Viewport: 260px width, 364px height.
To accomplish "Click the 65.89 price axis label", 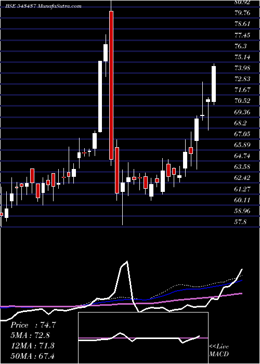I will tap(243, 145).
